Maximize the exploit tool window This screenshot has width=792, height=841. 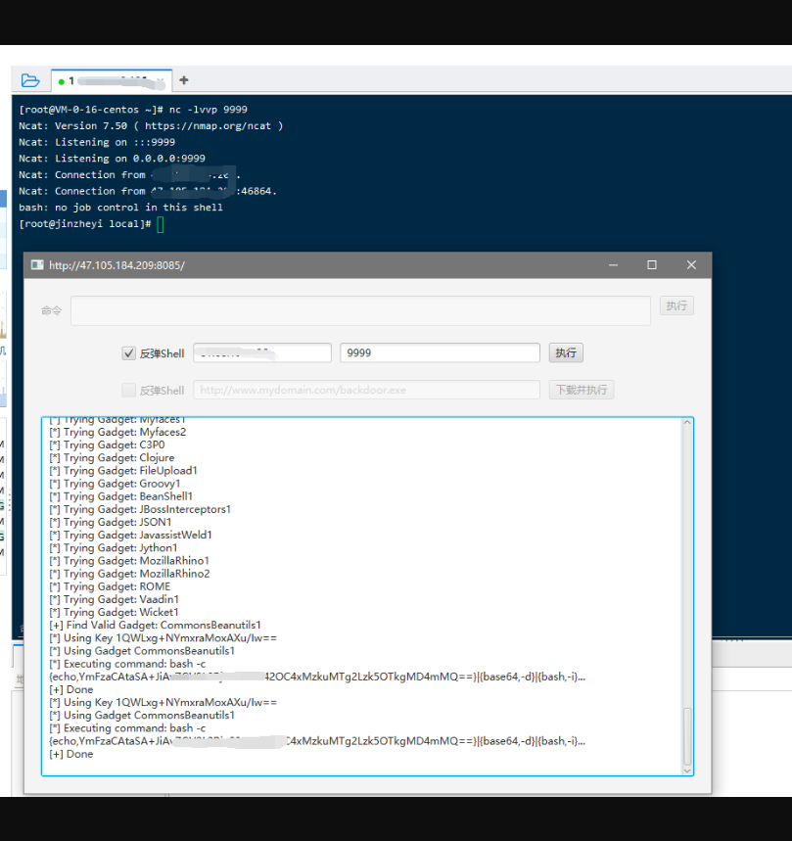click(651, 265)
